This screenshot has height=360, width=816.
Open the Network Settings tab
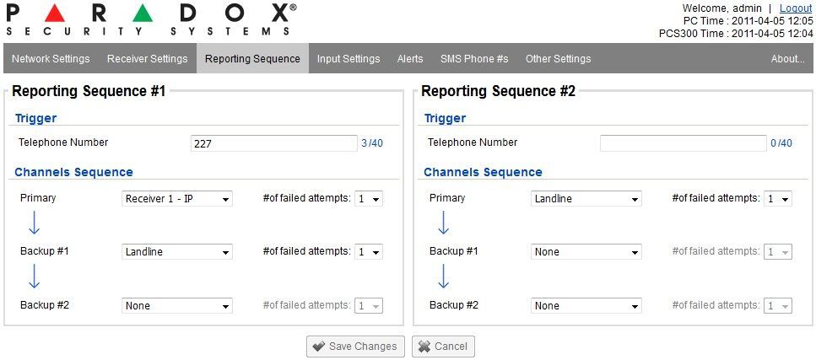coord(51,59)
